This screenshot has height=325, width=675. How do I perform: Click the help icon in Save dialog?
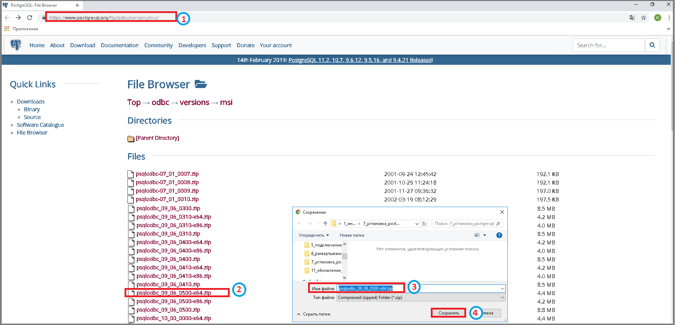coord(499,235)
